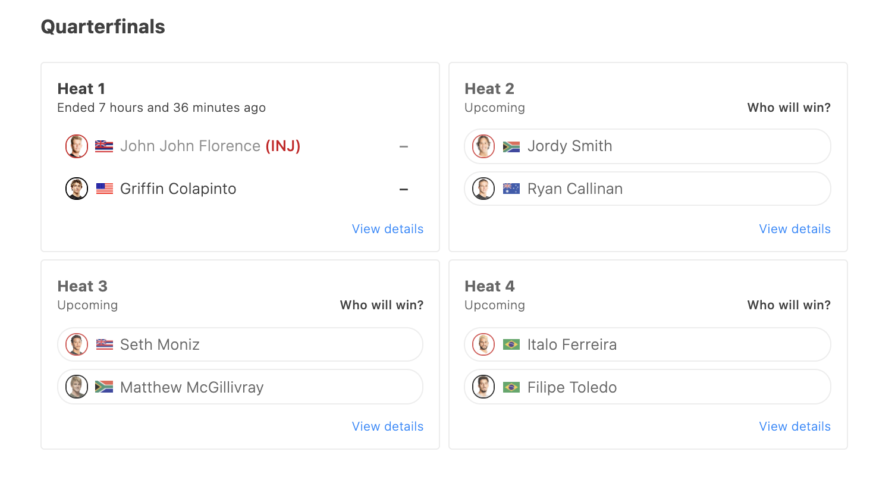Viewport: 873px width, 483px height.
Task: Click John John Florence's avatar photo
Action: pyautogui.click(x=77, y=146)
